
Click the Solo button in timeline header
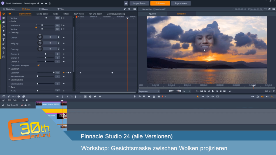coord(15,100)
